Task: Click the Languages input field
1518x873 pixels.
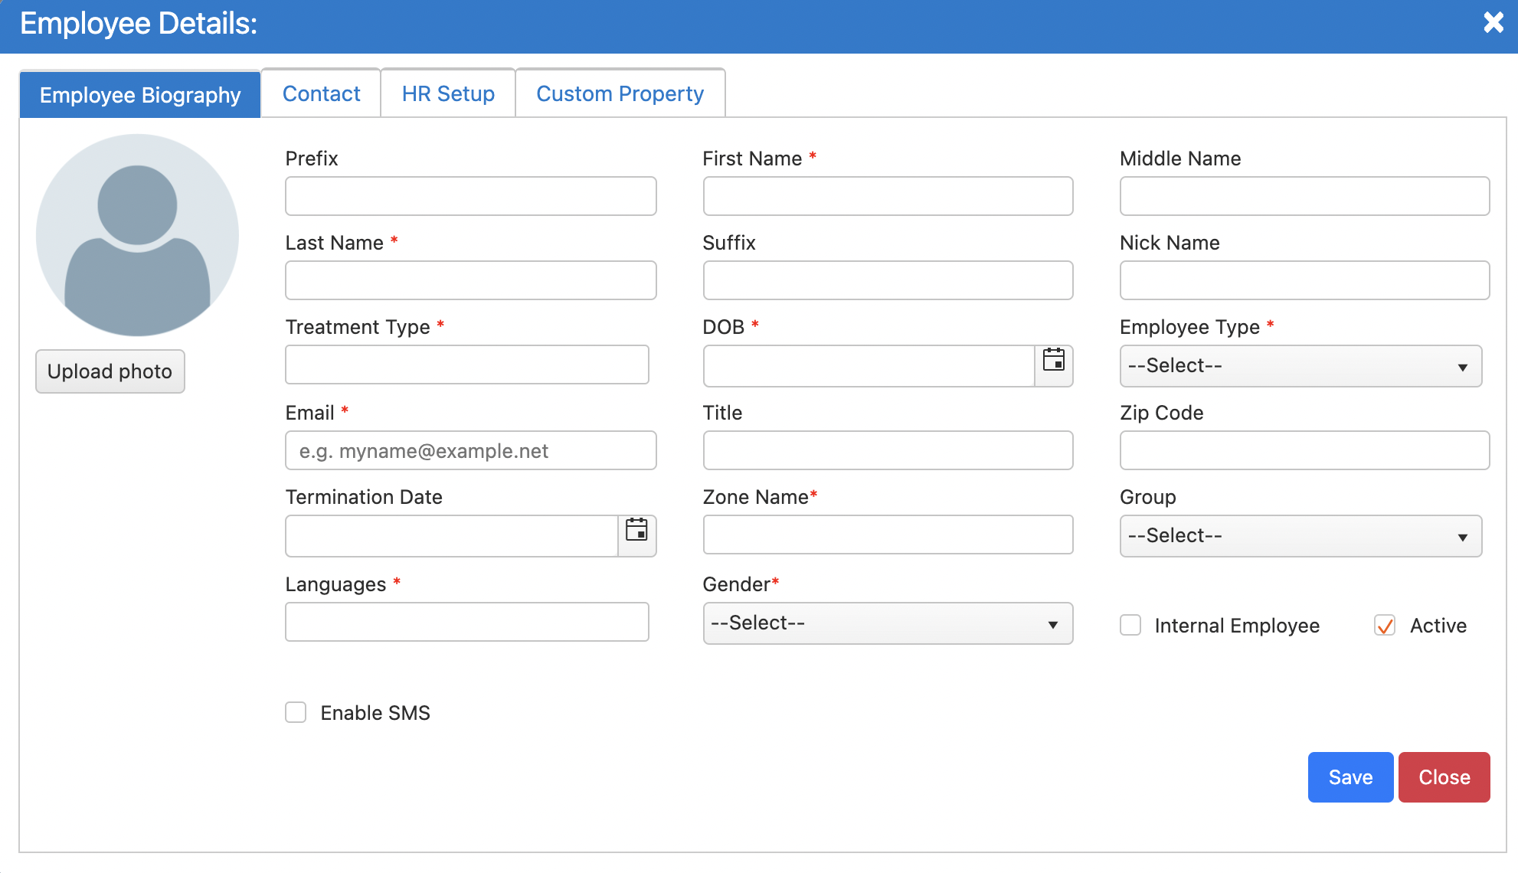Action: [x=466, y=622]
